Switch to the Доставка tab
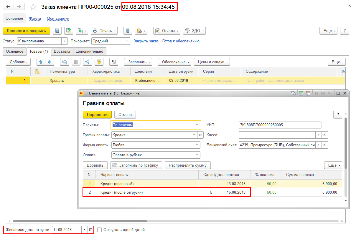This screenshot has height=234, width=351. [x=62, y=51]
